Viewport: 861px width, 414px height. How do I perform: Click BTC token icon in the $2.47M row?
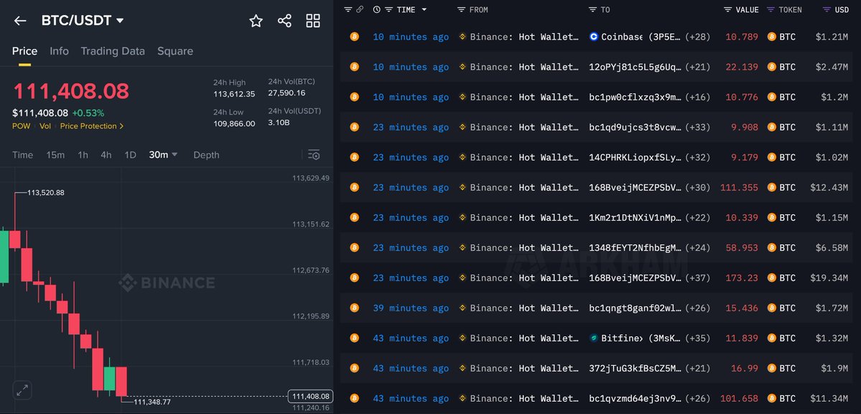[x=772, y=67]
